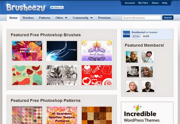The width and height of the screenshot is (180, 124).
Task: Open the Premium tab
Action: (x=104, y=18)
